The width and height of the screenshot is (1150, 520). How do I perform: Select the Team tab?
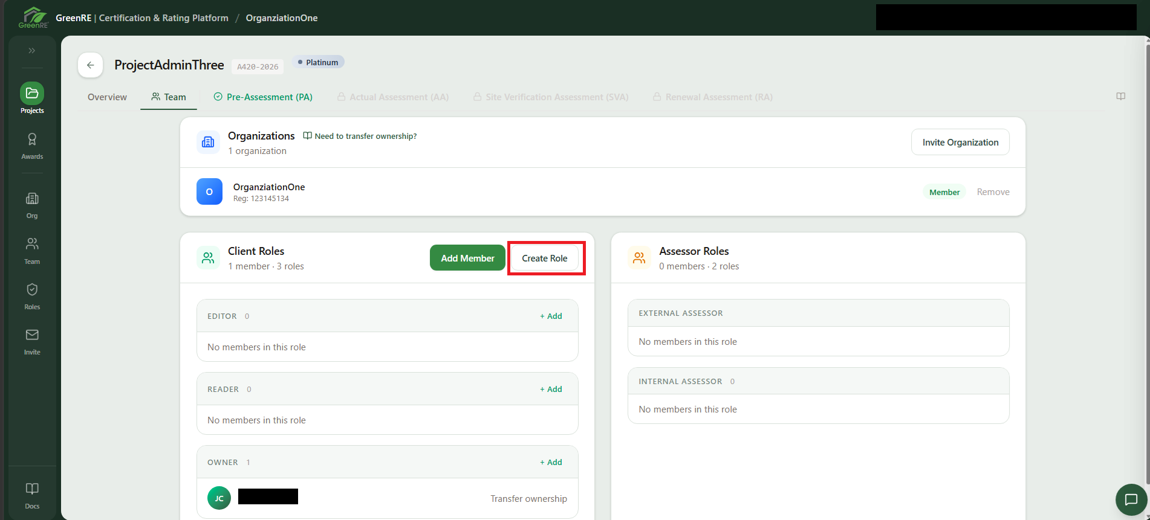tap(169, 97)
